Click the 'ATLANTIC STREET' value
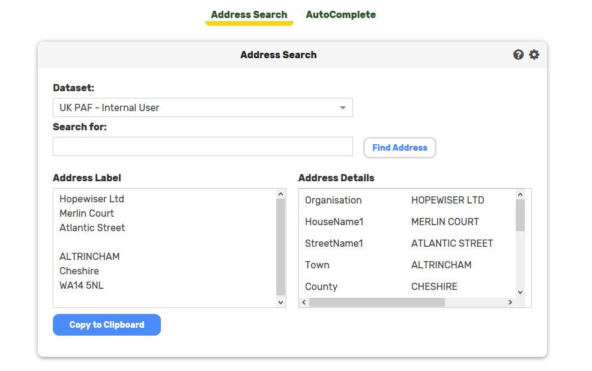This screenshot has width=592, height=371. 452,244
